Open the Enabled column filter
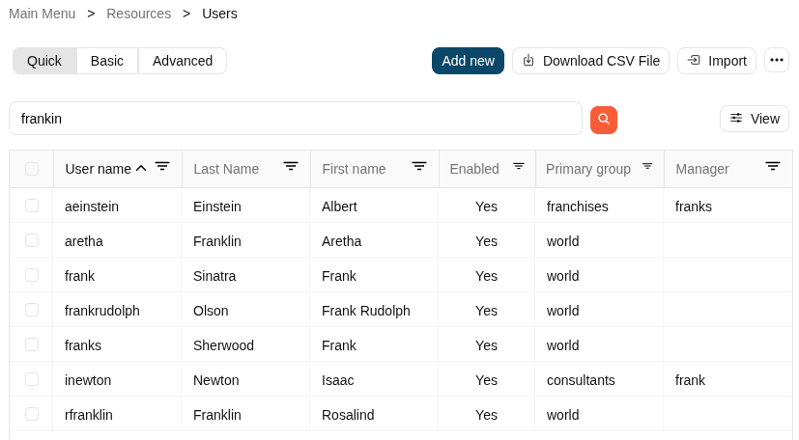Viewport: 799px width, 440px height. tap(519, 167)
